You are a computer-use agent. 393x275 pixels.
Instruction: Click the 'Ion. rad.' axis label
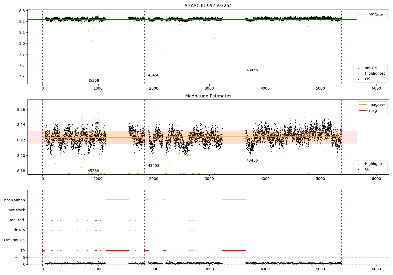tap(18, 220)
